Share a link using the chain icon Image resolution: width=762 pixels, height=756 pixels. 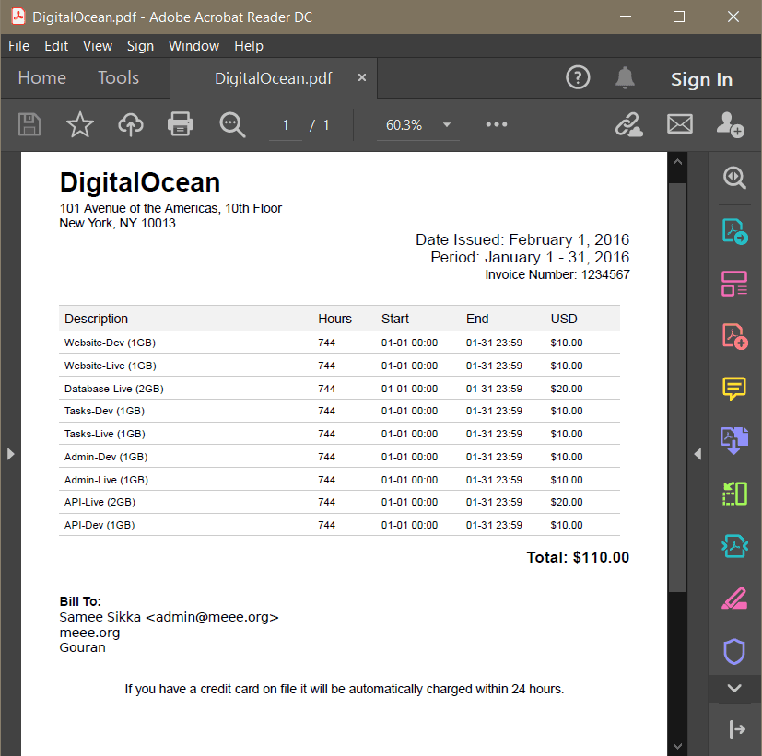coord(629,124)
